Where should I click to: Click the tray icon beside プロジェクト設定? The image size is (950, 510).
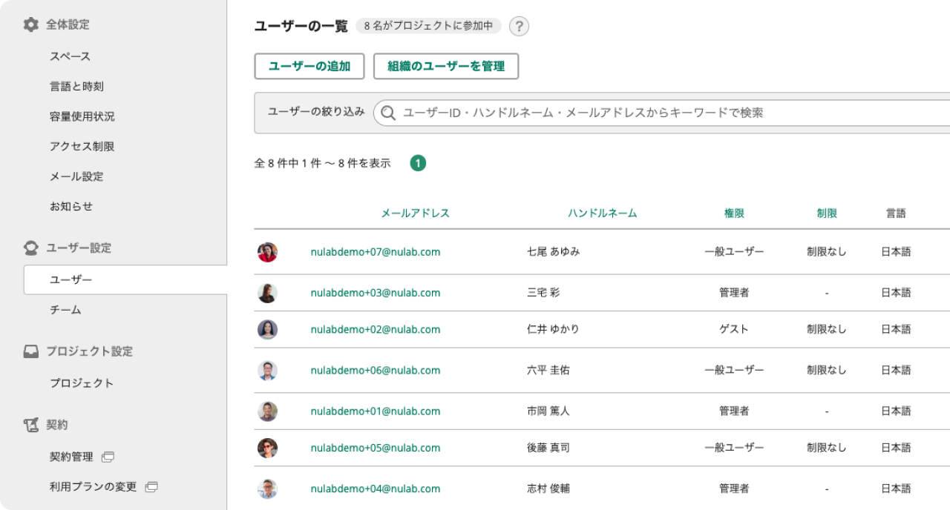point(30,351)
